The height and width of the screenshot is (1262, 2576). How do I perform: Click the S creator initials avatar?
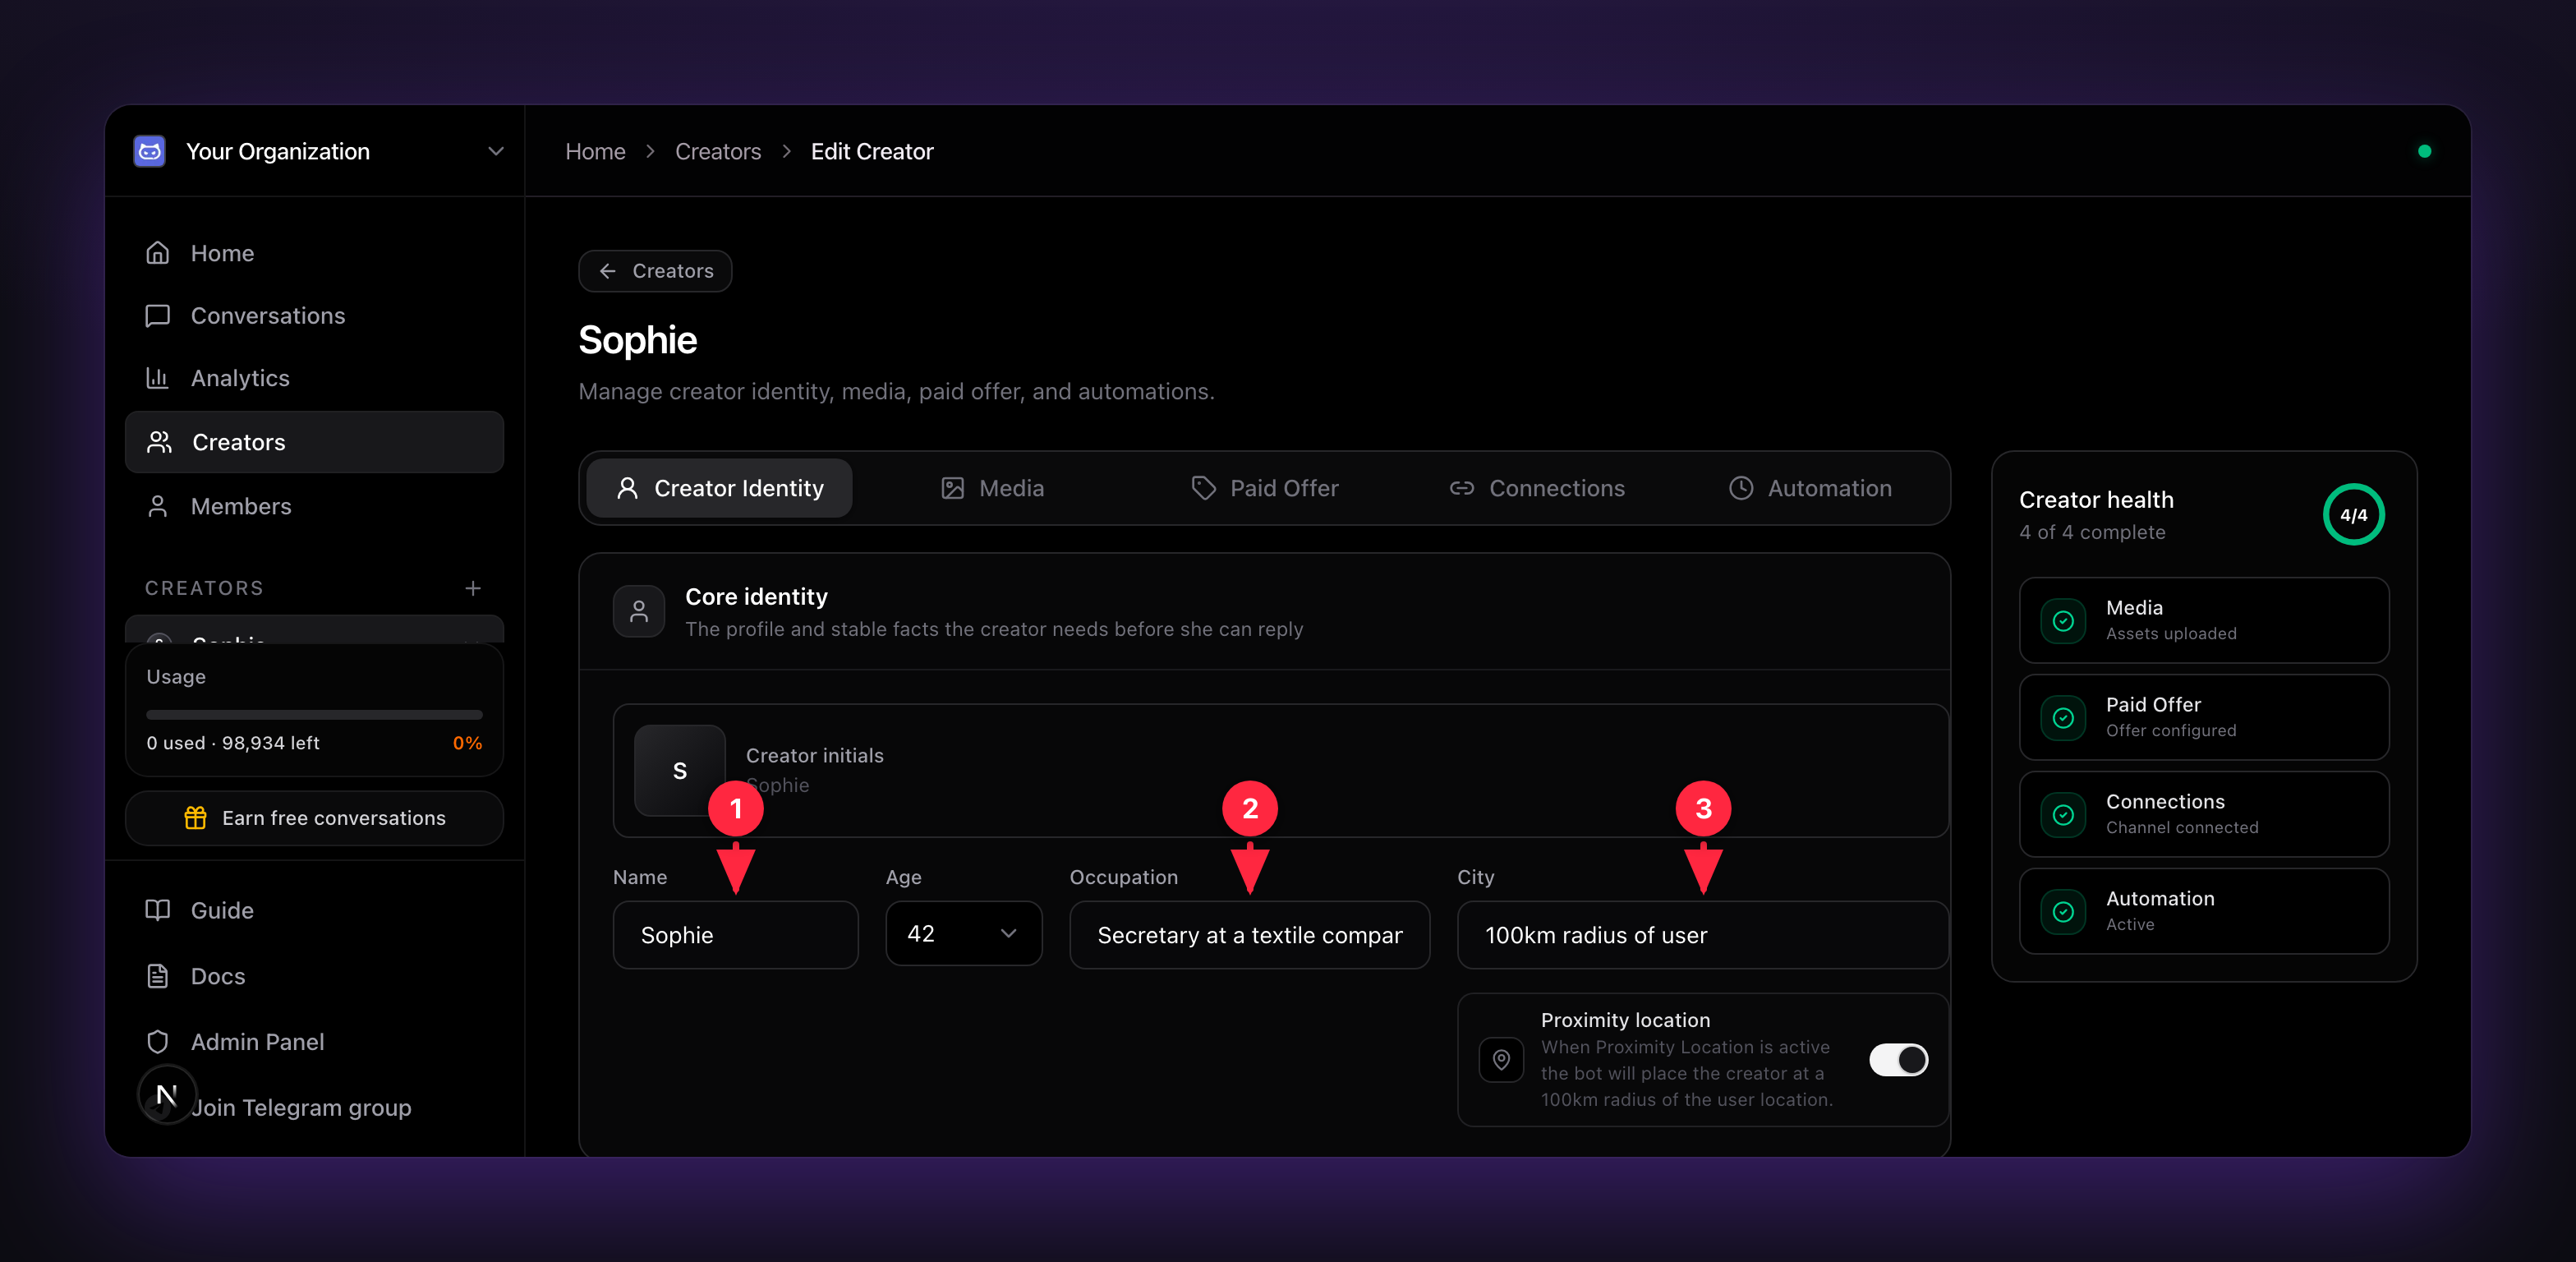coord(680,770)
